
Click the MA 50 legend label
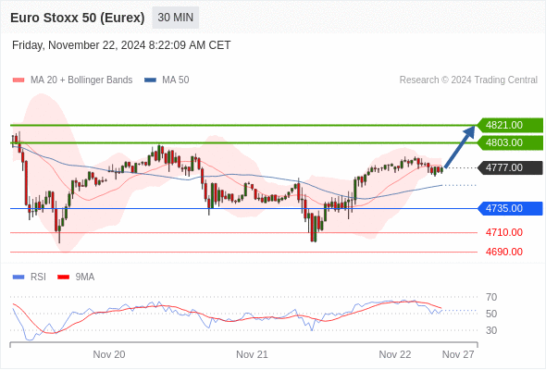coord(176,80)
